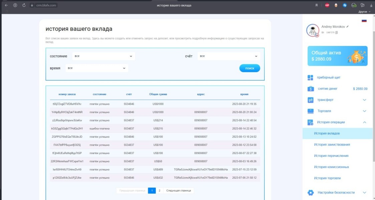Open the состояние status dropdown
Viewport: 375px width, 200px height.
pos(103,56)
